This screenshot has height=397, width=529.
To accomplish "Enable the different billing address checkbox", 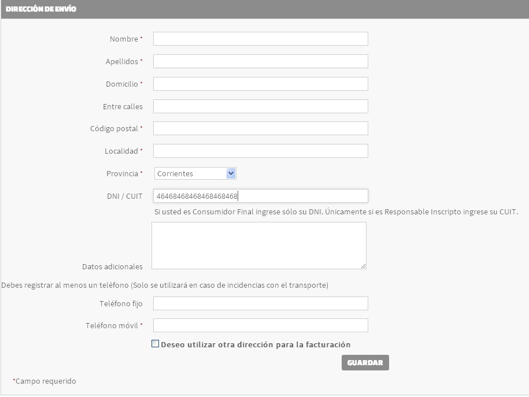I will (155, 344).
